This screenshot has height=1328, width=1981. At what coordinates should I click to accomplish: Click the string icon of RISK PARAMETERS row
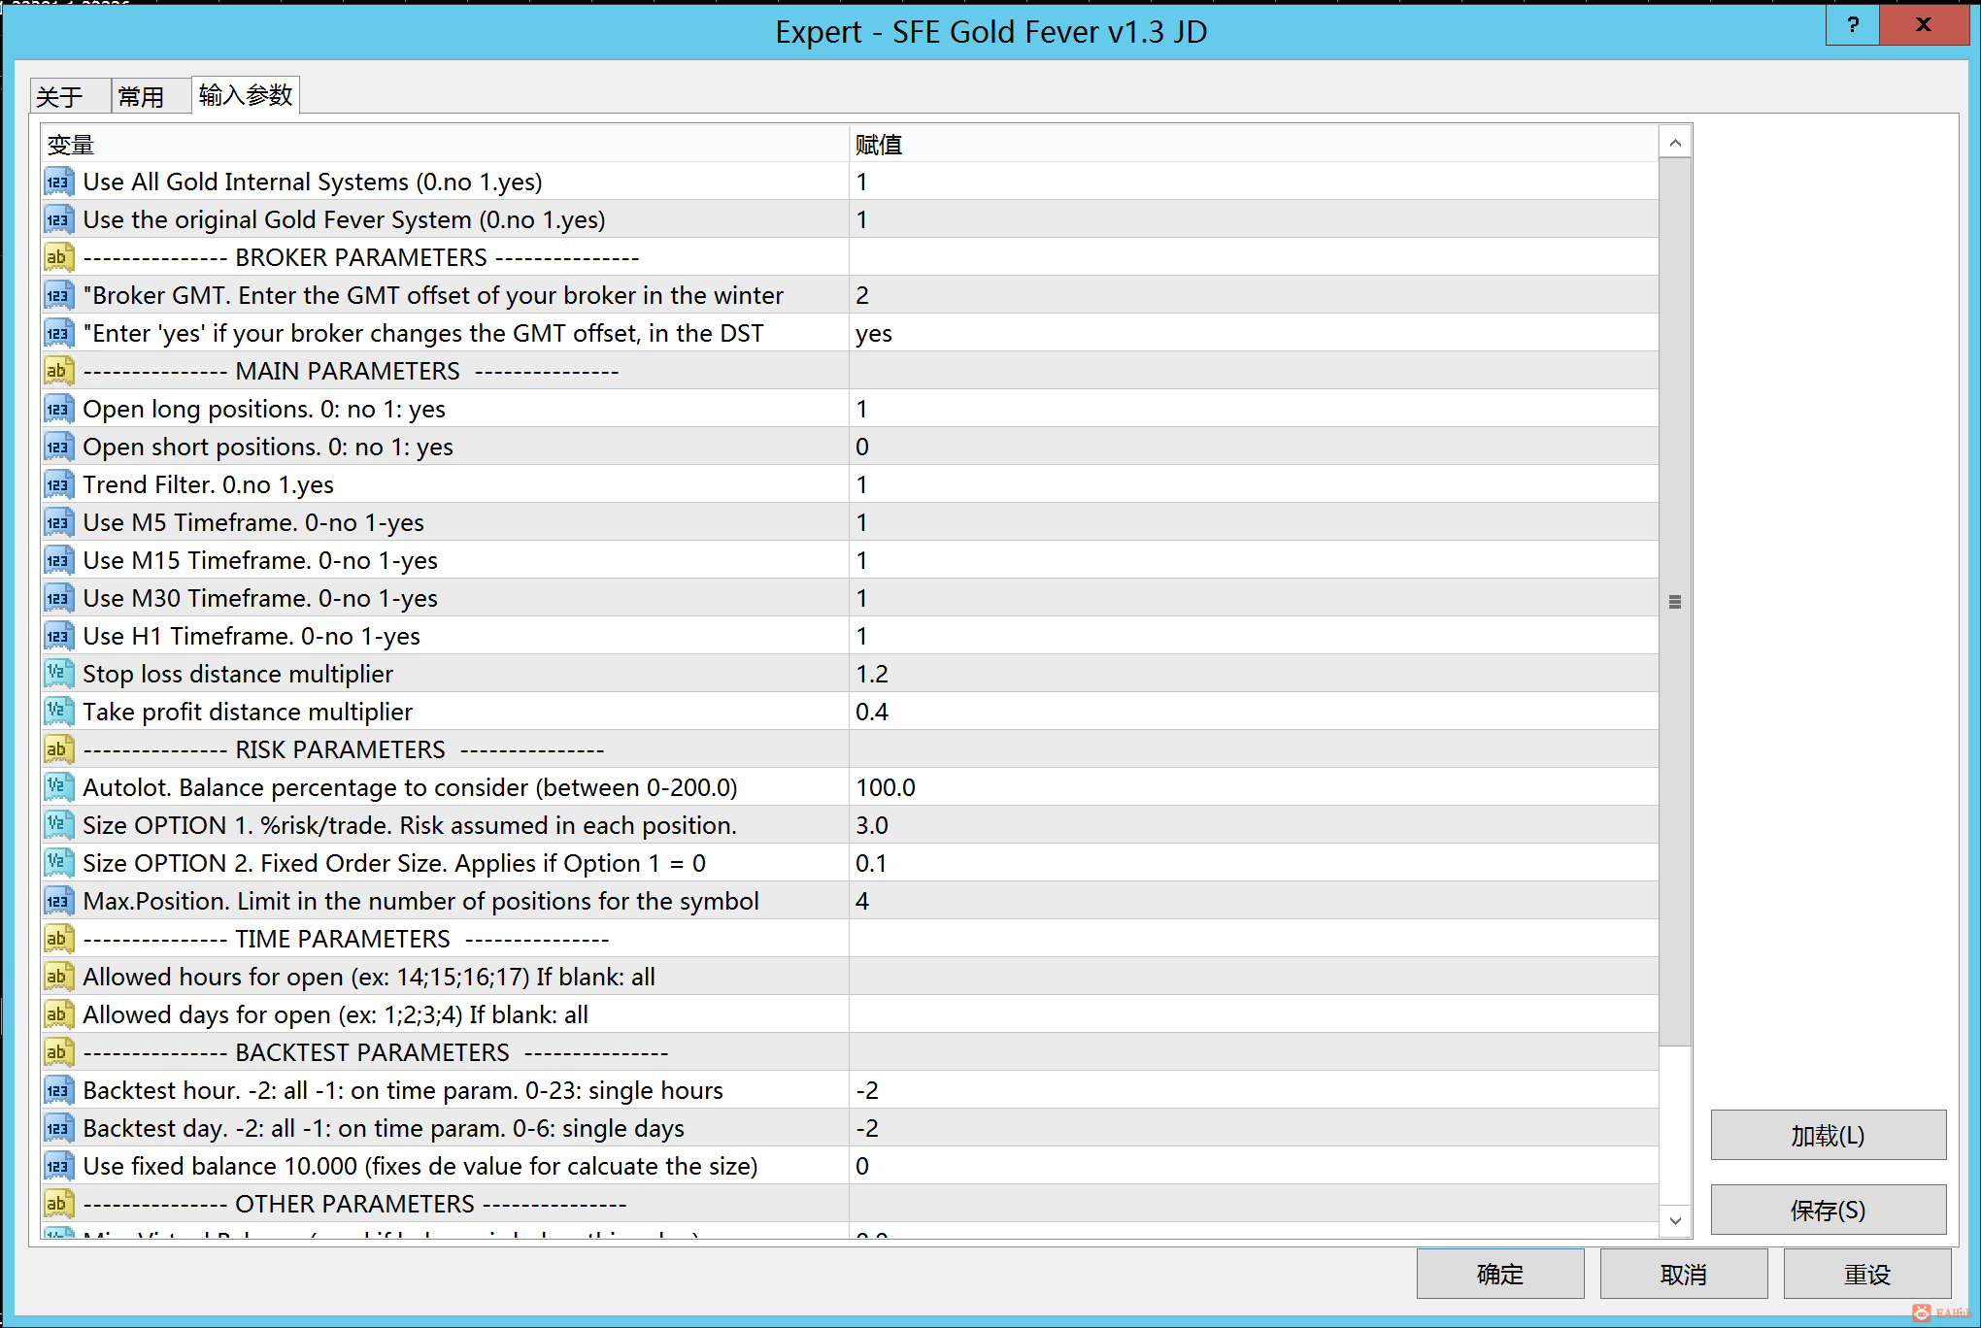(58, 749)
